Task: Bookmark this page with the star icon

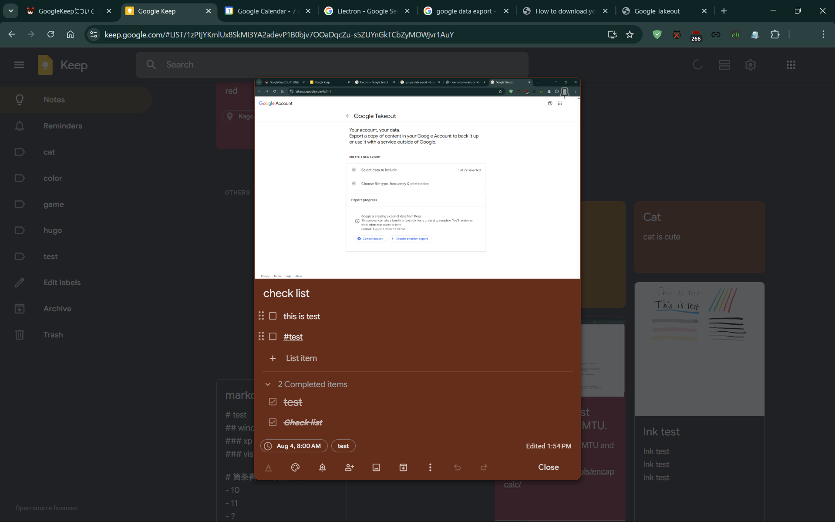Action: pos(630,34)
